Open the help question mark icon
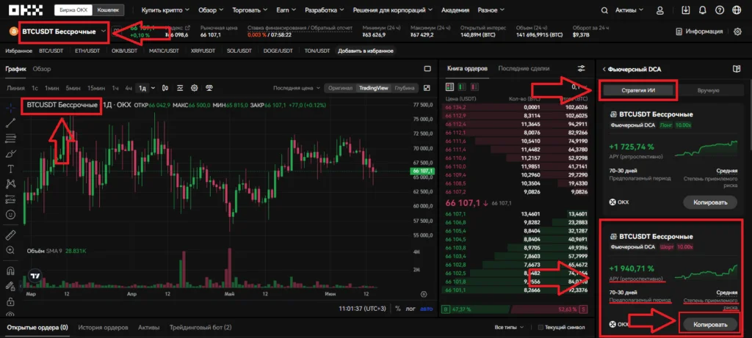752x338 pixels. pyautogui.click(x=720, y=10)
